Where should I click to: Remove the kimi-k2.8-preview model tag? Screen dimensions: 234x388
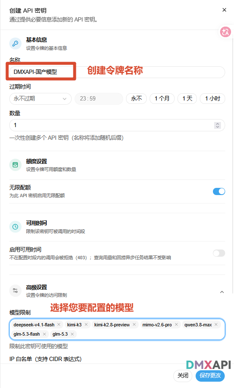click(x=134, y=324)
